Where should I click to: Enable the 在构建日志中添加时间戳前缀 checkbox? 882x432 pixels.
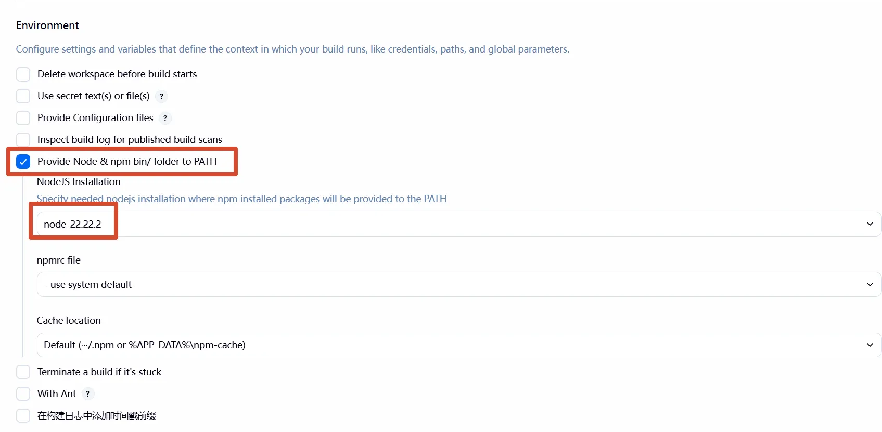tap(23, 416)
